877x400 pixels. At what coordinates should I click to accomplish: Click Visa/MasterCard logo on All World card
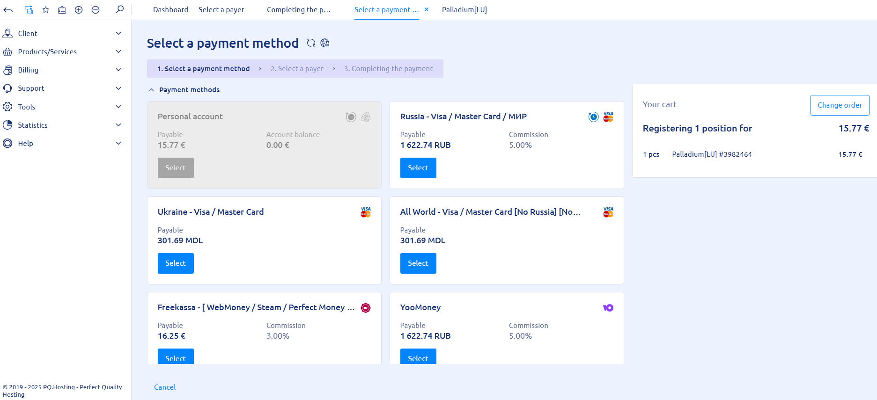608,212
